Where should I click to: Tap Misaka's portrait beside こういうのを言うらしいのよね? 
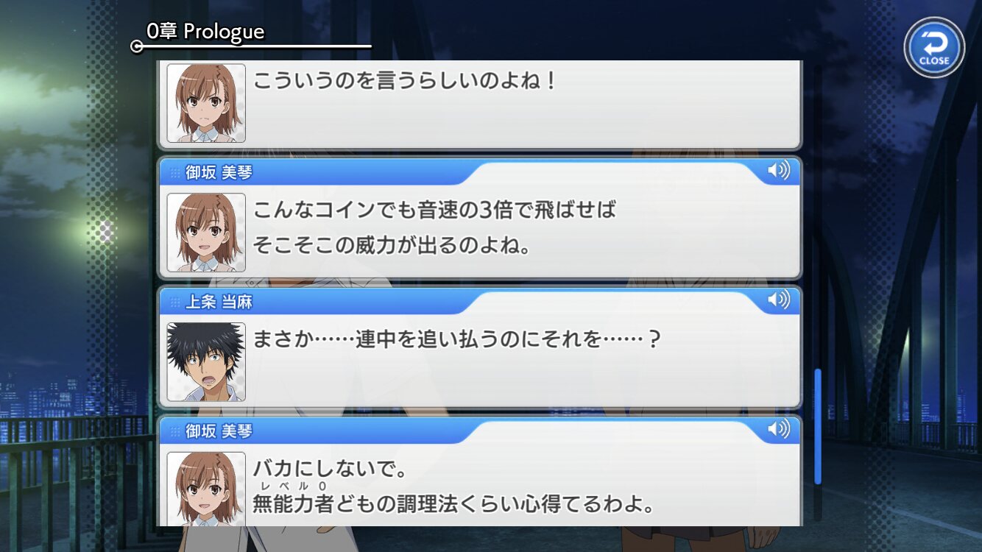pos(206,102)
